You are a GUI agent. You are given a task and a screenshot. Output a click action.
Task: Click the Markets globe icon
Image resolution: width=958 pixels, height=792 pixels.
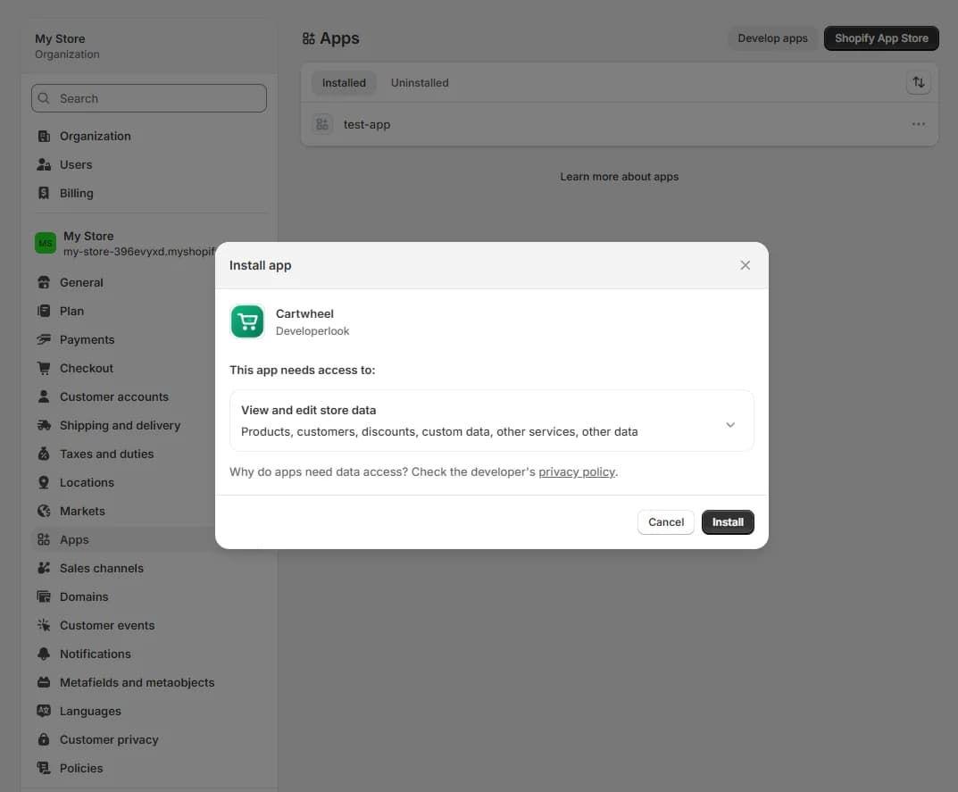pos(44,511)
